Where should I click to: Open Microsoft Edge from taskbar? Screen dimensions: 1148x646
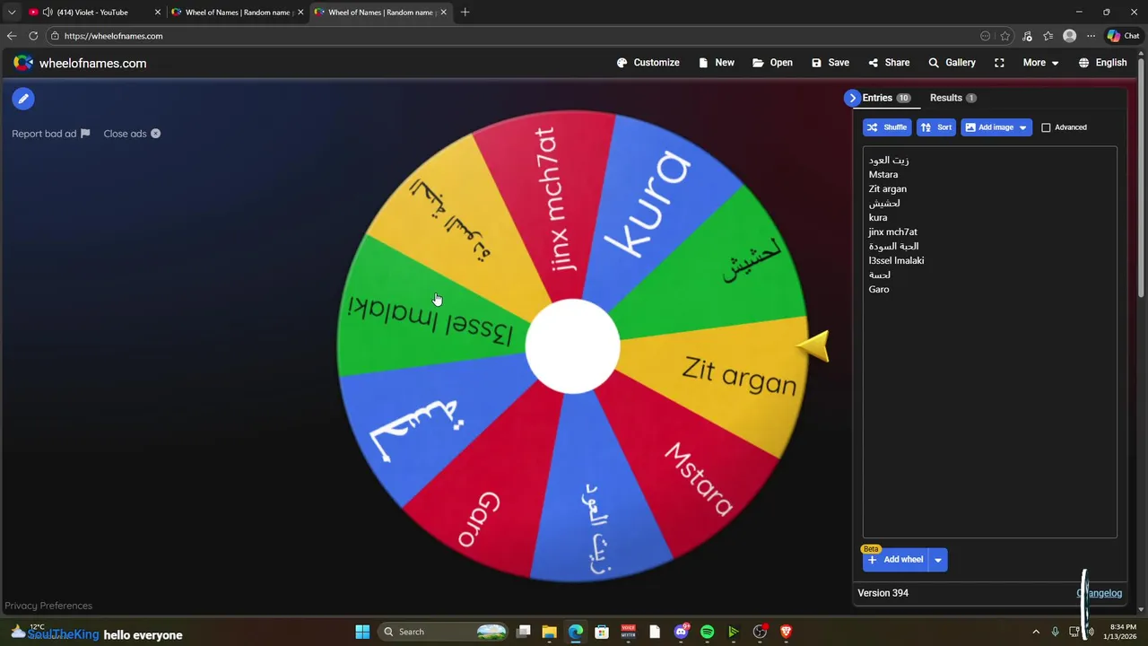coord(576,632)
